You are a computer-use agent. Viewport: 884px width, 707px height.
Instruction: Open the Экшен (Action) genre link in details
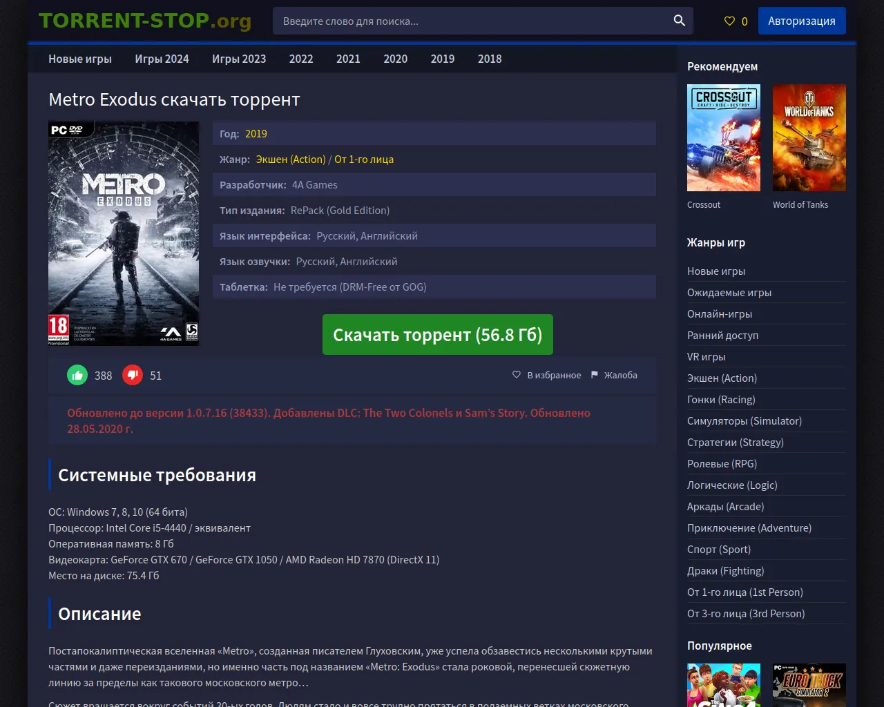click(x=291, y=159)
